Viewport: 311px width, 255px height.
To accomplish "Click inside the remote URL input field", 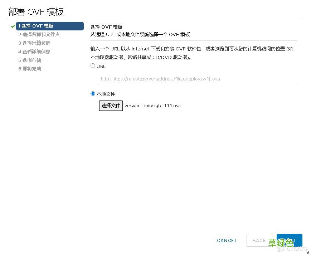I will click(197, 79).
